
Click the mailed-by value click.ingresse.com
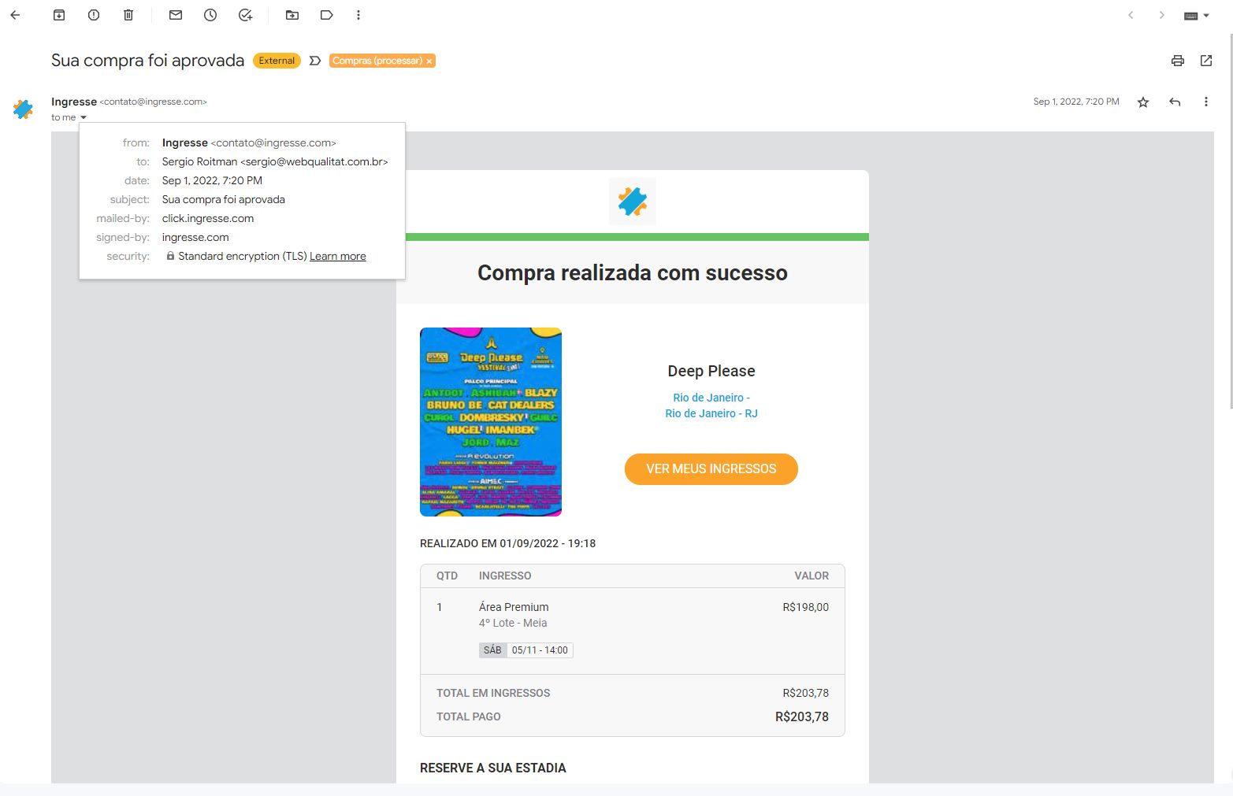(x=208, y=218)
